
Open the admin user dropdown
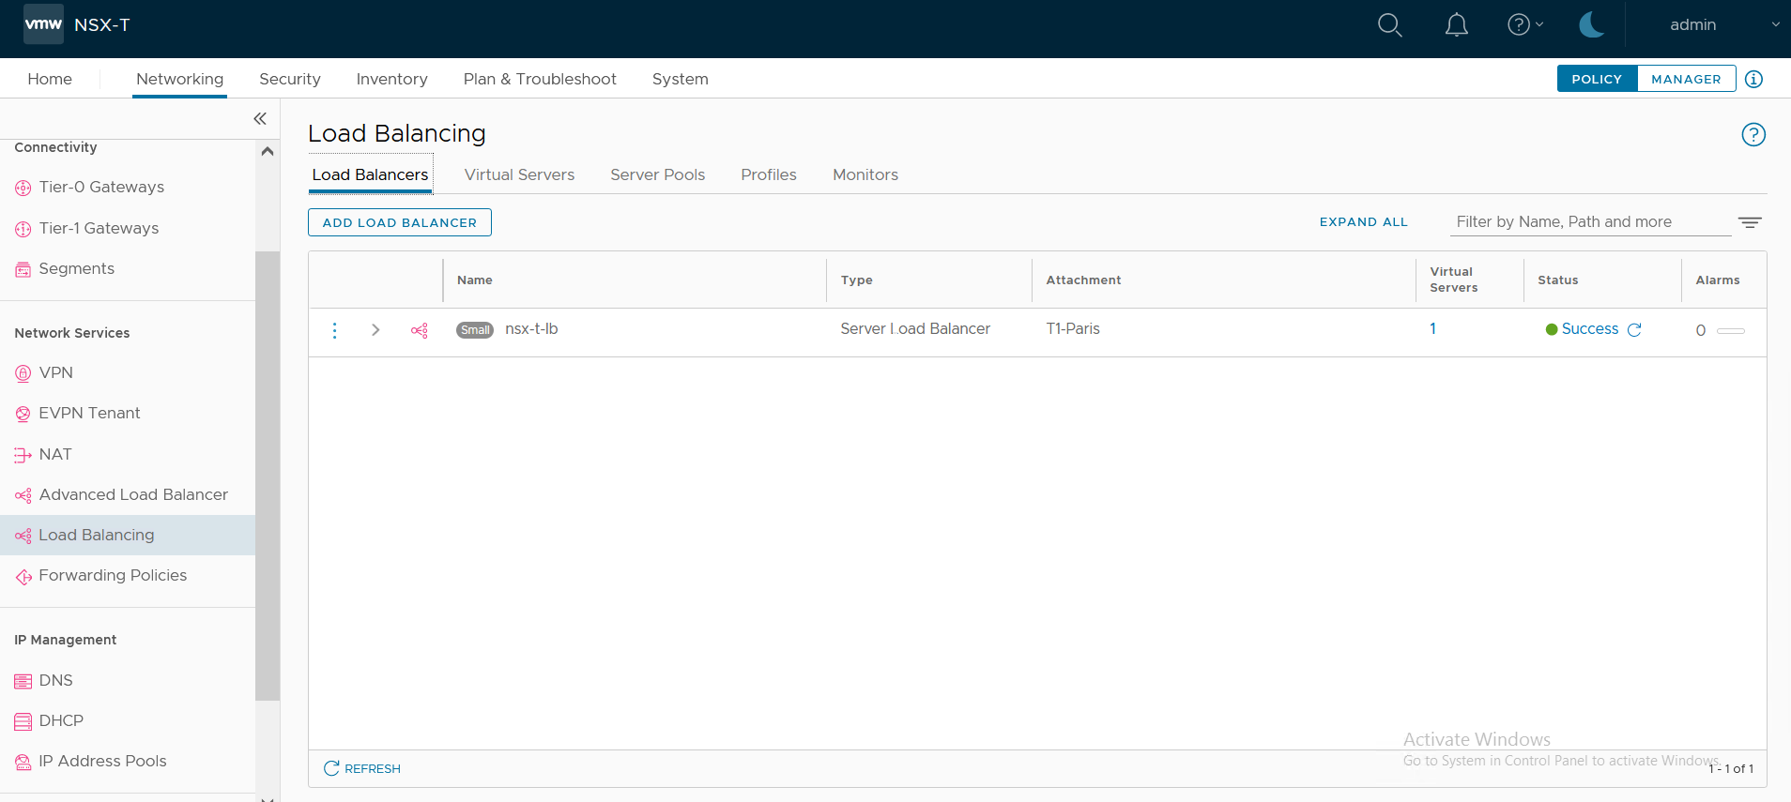point(1723,25)
